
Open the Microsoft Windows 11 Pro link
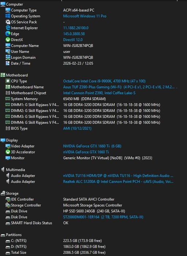(x=85, y=16)
